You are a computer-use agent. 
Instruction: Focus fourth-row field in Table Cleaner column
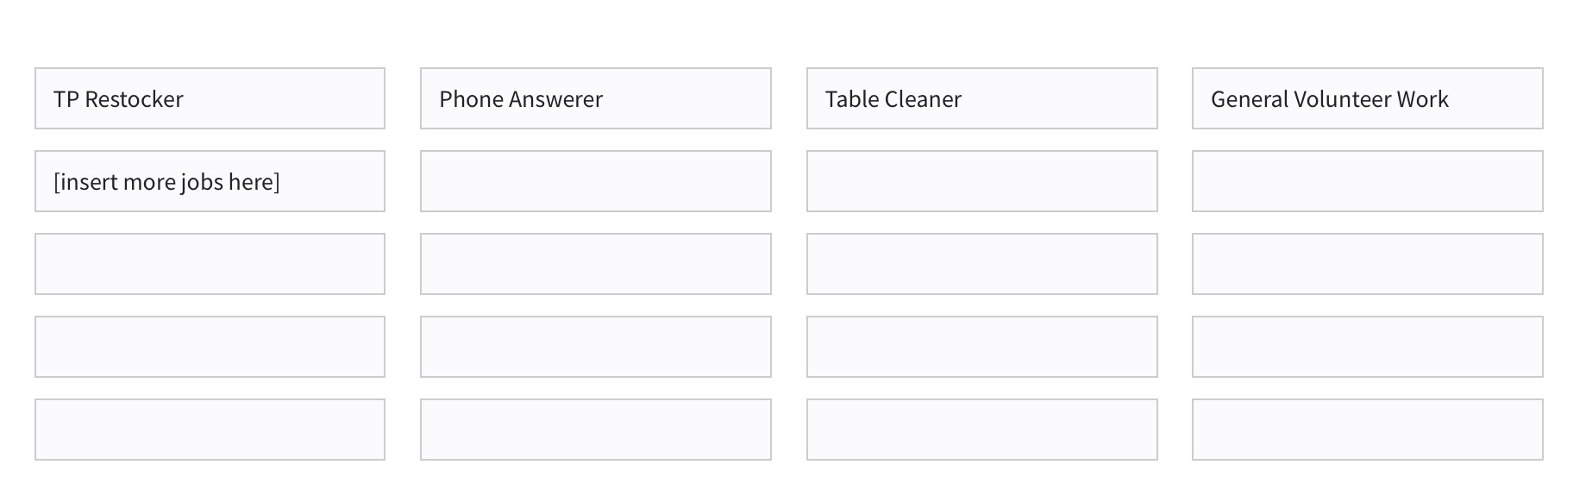pyautogui.click(x=981, y=347)
